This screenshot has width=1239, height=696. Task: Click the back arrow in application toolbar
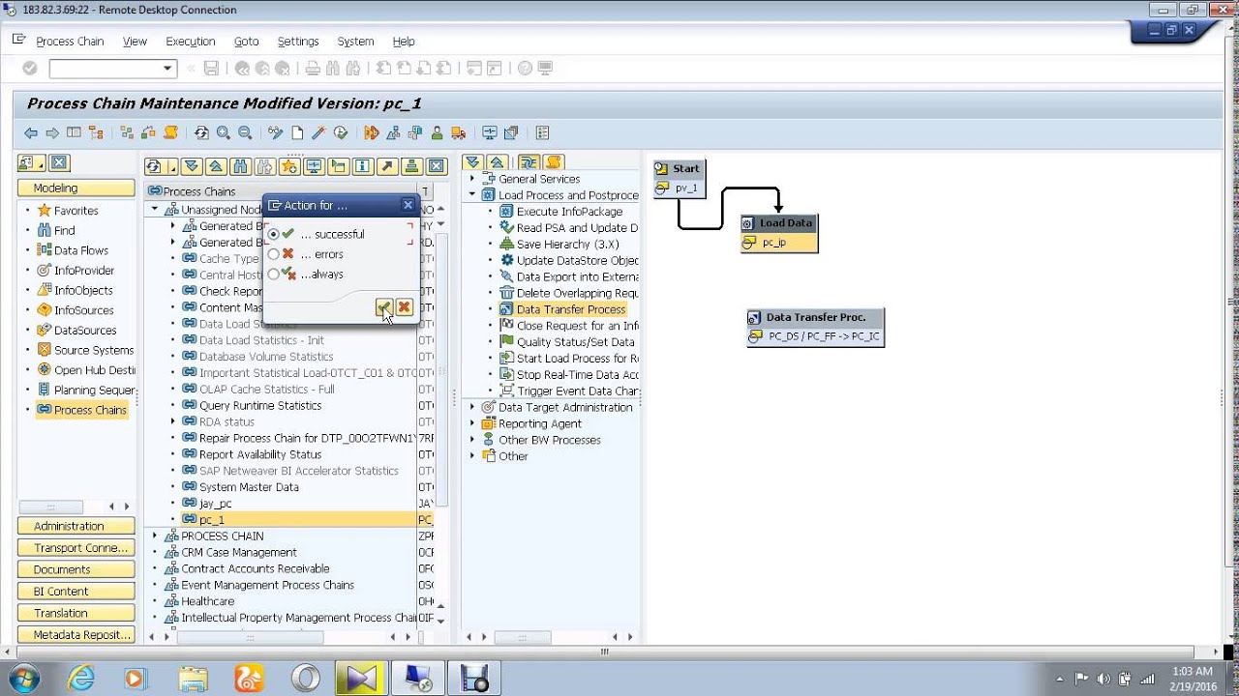[x=31, y=133]
